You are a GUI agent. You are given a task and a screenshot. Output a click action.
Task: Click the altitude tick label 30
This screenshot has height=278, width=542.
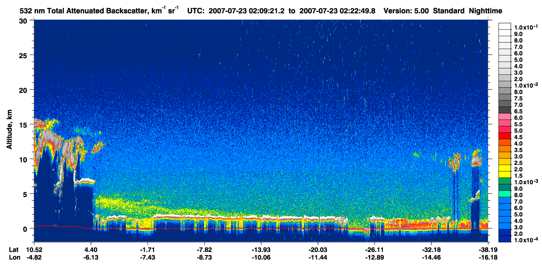coord(24,20)
